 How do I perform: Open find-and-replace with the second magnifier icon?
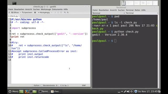point(68,13)
